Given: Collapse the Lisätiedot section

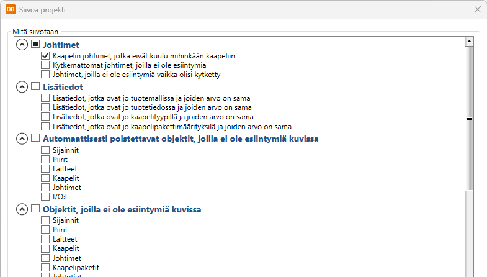Looking at the screenshot, I should click(x=22, y=87).
